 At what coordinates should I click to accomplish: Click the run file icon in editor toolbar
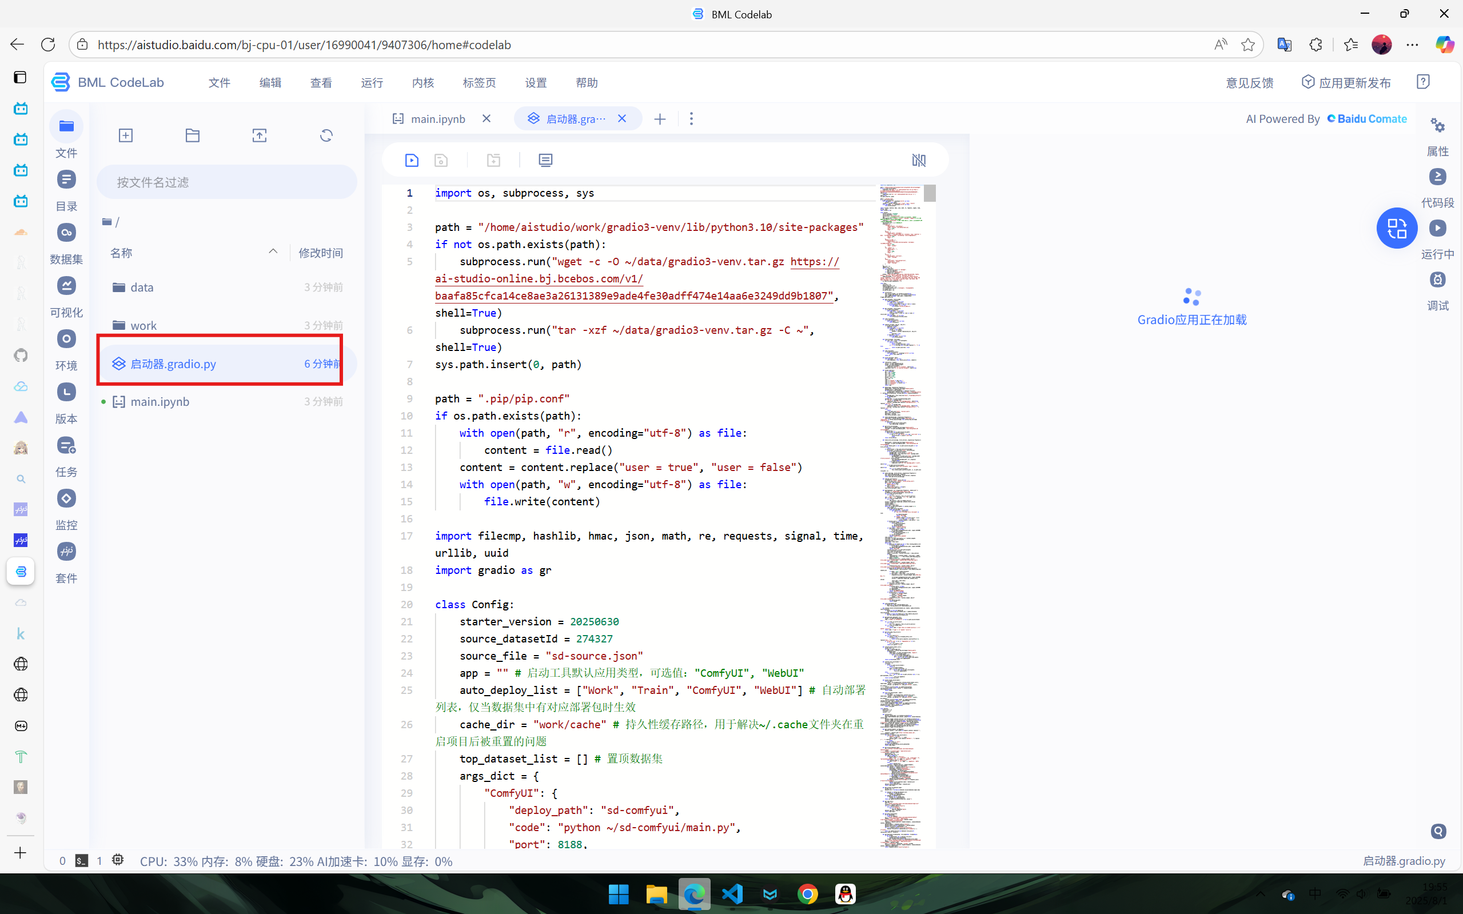click(x=412, y=160)
